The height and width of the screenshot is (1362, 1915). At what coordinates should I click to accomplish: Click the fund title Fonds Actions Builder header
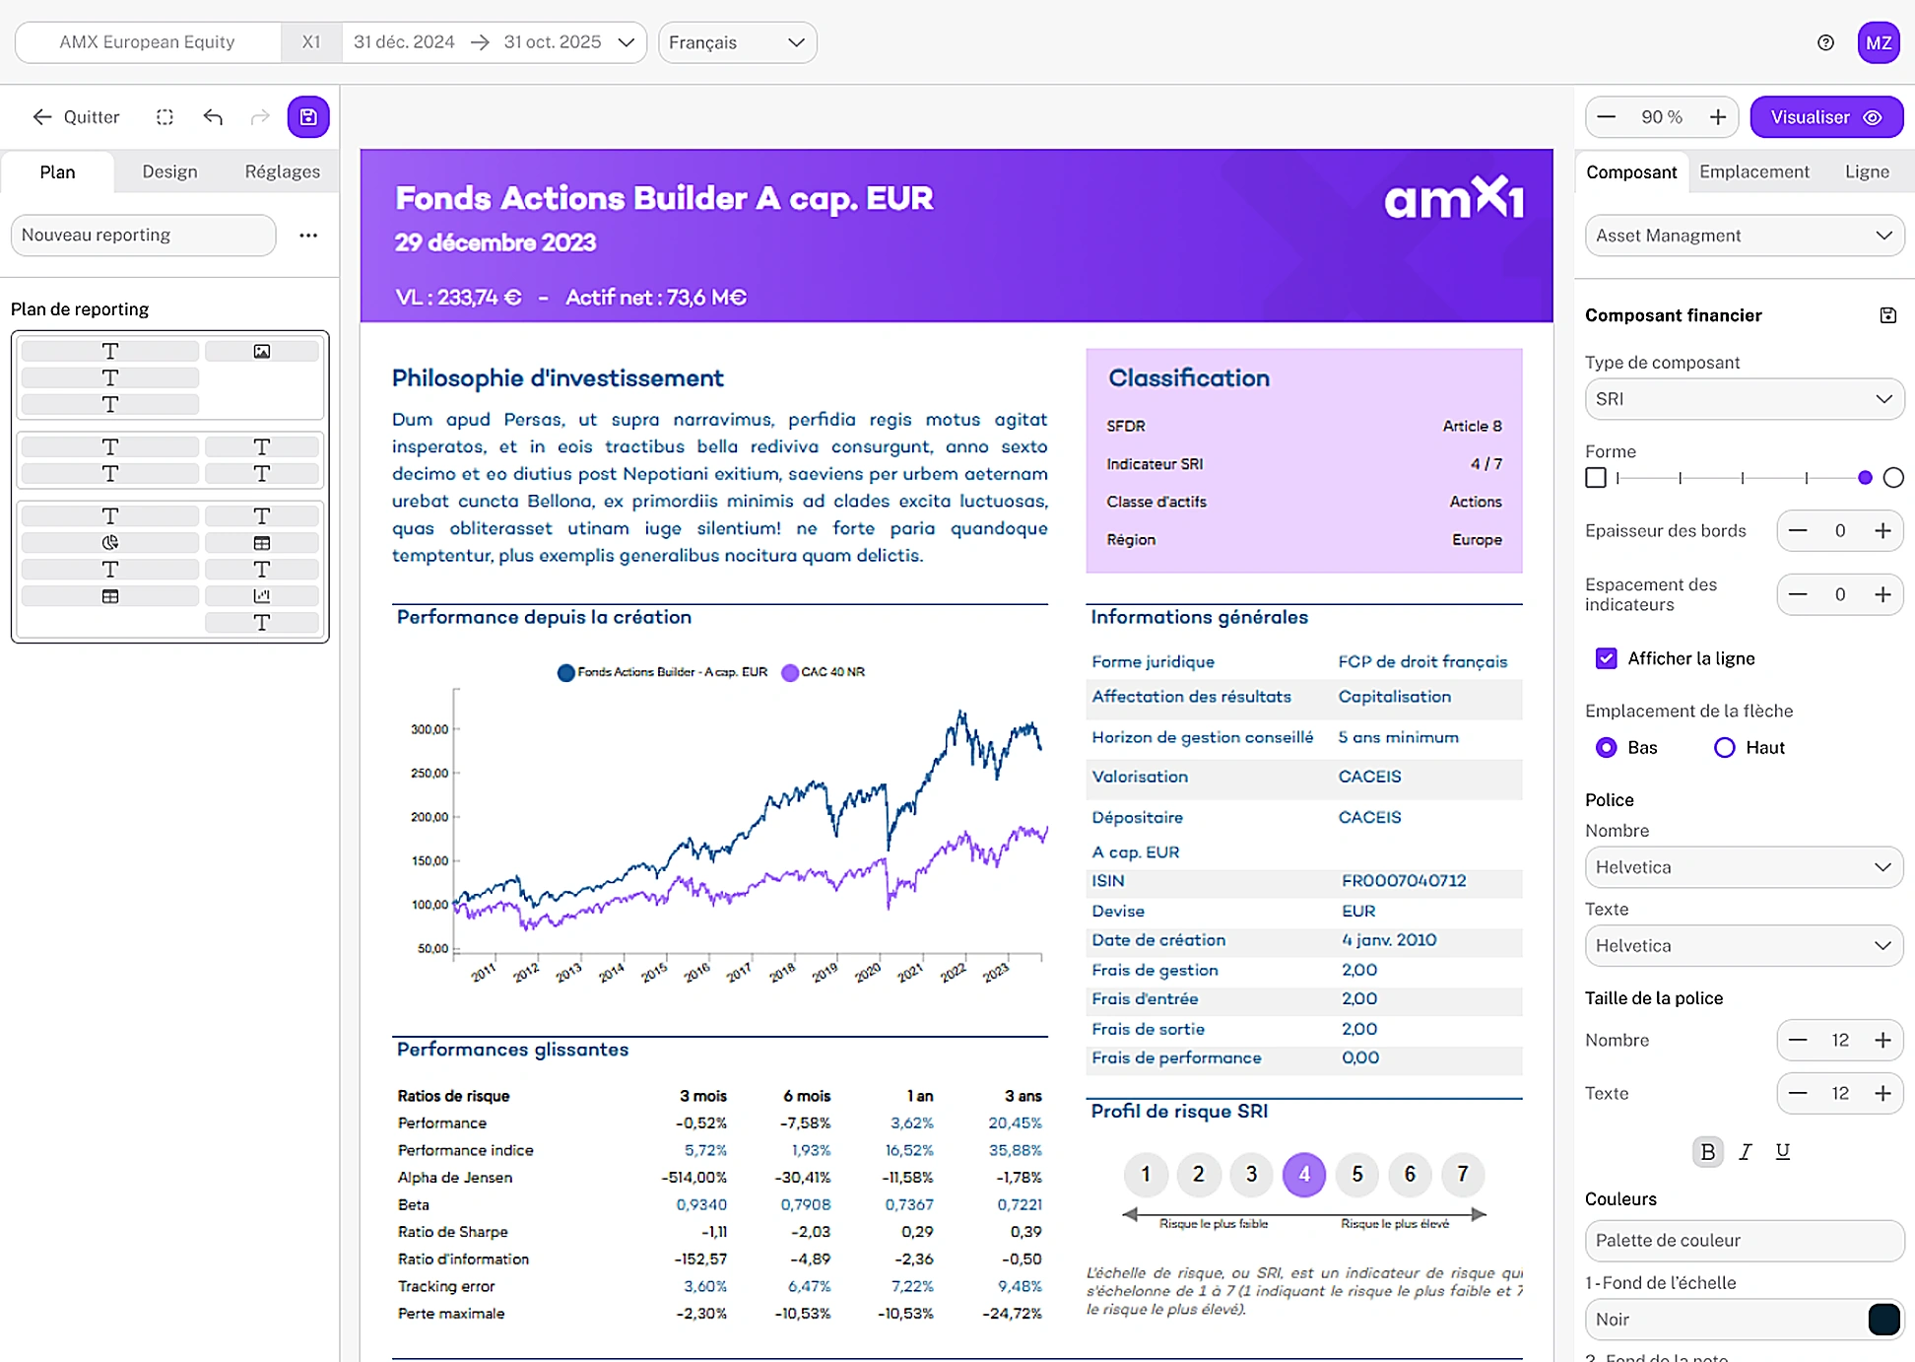(x=664, y=198)
